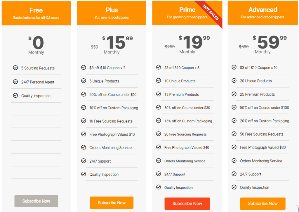
Task: Click checkmark beside 25 Premium Products
Action: [x=234, y=94]
